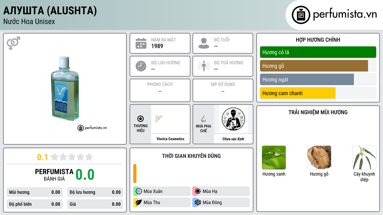Click the Hương xanh caption text
383x215 pixels.
pyautogui.click(x=274, y=174)
